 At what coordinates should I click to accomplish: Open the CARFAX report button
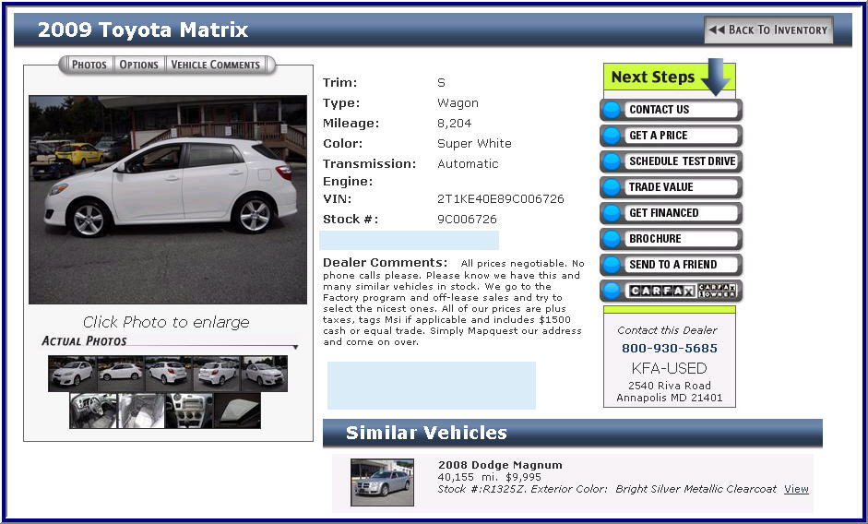pos(671,291)
